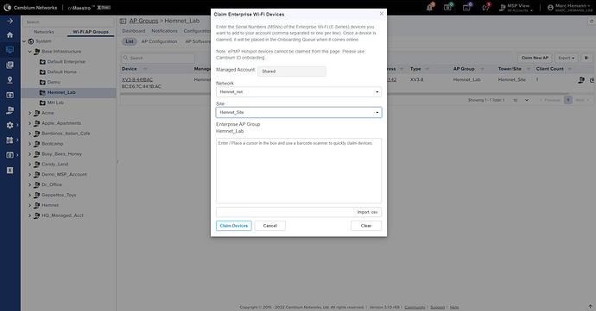
Task: Open the blue badge counter icon in header
Action: pyautogui.click(x=467, y=7)
